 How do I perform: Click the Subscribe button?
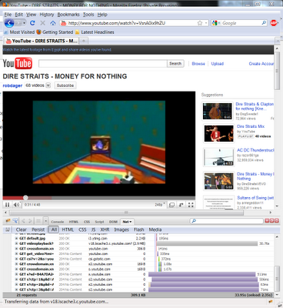[65, 85]
